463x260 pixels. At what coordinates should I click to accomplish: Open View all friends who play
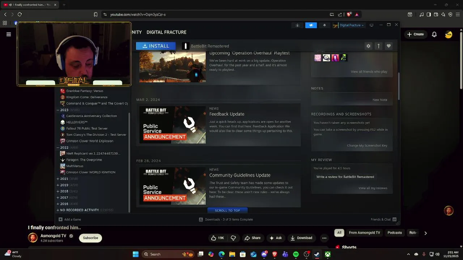(x=369, y=71)
